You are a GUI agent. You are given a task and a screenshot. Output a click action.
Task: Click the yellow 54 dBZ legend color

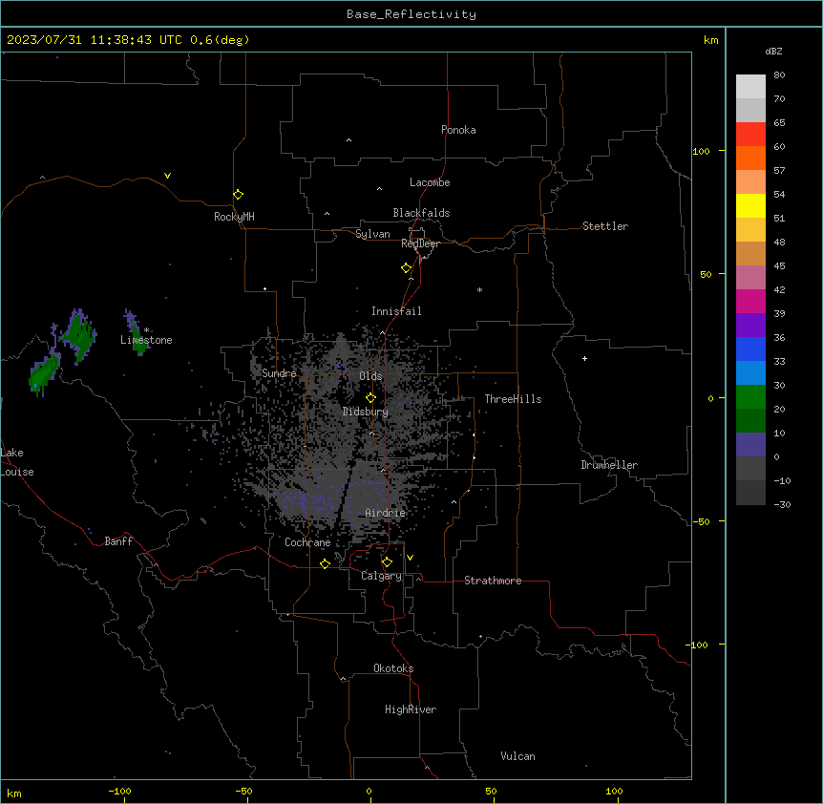[x=750, y=205]
